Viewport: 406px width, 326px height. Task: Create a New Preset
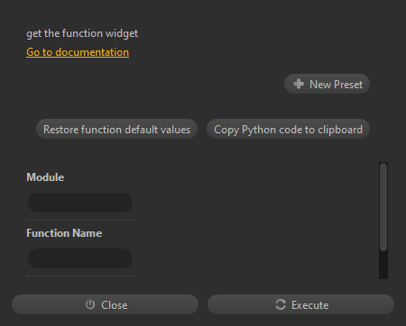tap(327, 84)
